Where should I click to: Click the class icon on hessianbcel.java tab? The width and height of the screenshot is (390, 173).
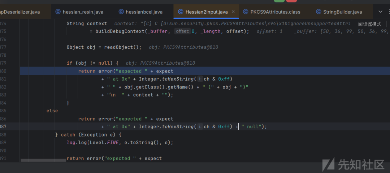121,12
